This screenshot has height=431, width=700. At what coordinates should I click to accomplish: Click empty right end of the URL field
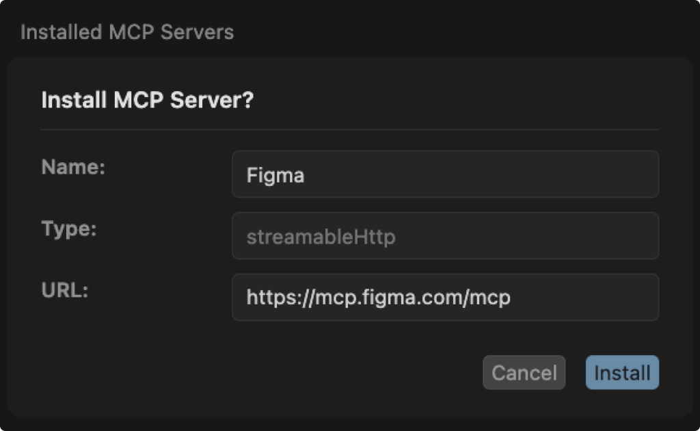coord(602,298)
